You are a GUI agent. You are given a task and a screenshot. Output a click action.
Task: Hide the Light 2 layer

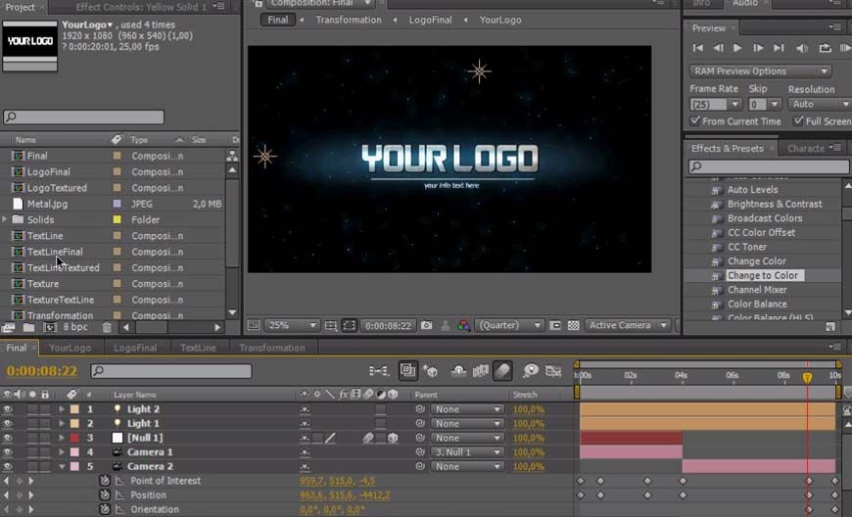pos(8,409)
